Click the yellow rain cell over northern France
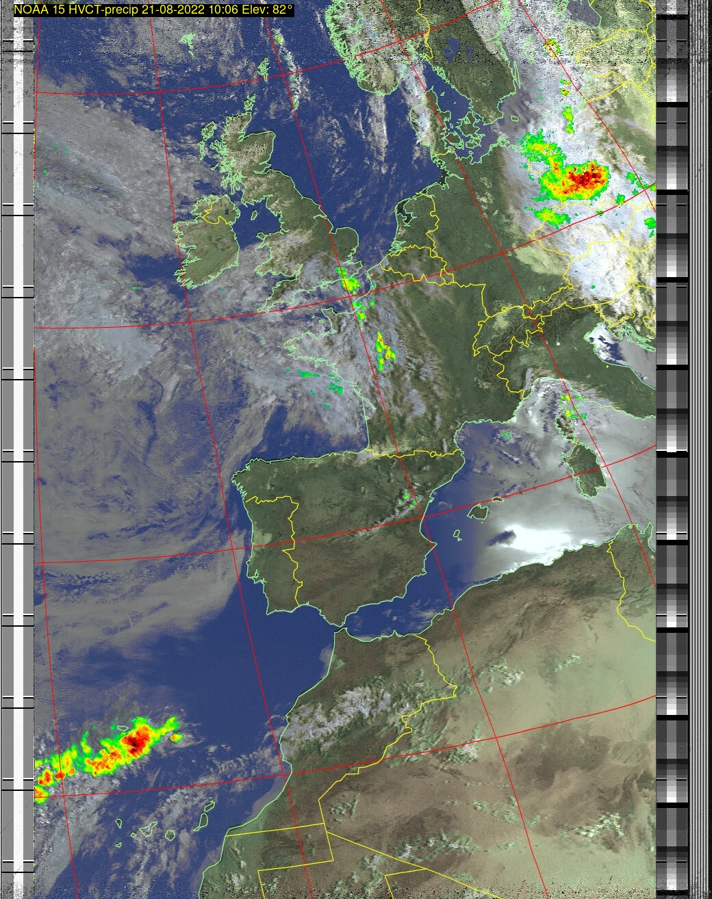712x899 pixels. (x=385, y=349)
